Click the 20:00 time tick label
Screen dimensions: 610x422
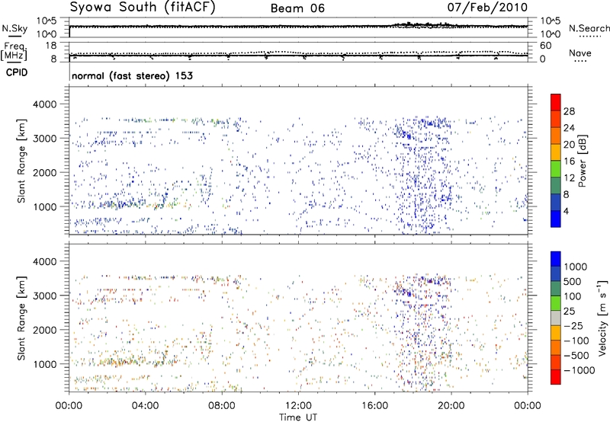coord(451,406)
